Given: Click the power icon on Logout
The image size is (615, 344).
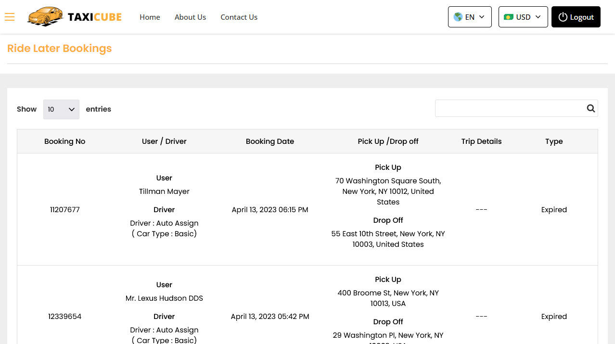Looking at the screenshot, I should coord(563,17).
